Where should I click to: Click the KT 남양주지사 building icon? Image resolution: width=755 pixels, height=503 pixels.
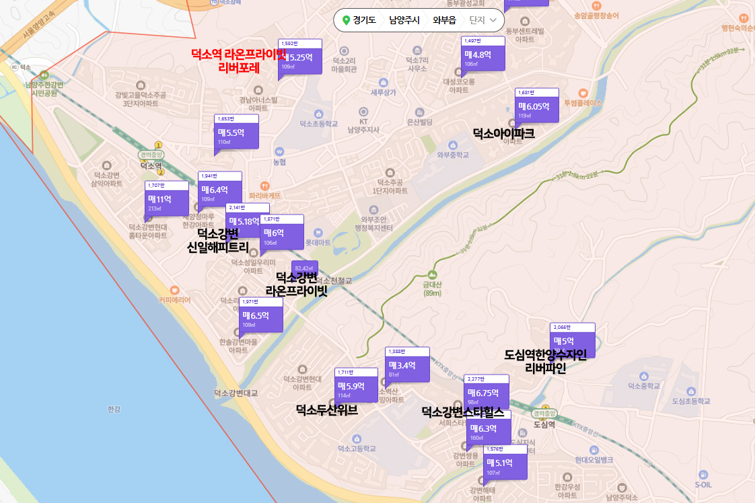pyautogui.click(x=363, y=112)
